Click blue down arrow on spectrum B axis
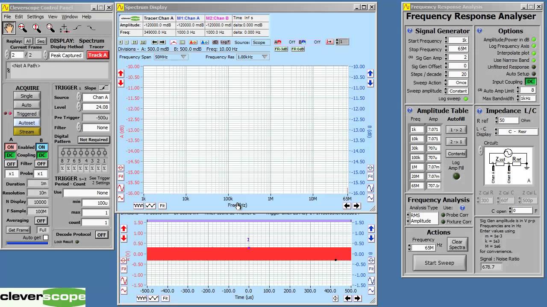Screen dimensions: 547x307 (371, 83)
